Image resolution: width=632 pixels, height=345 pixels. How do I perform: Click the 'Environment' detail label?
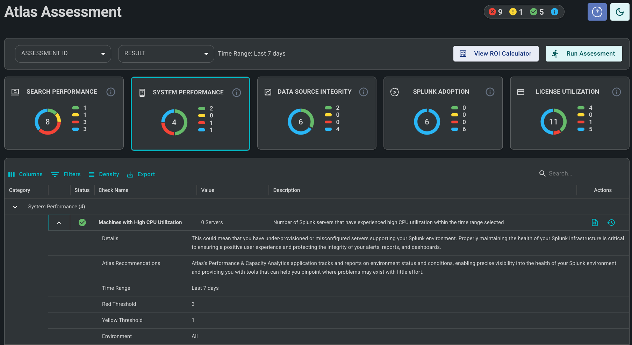[x=117, y=336]
